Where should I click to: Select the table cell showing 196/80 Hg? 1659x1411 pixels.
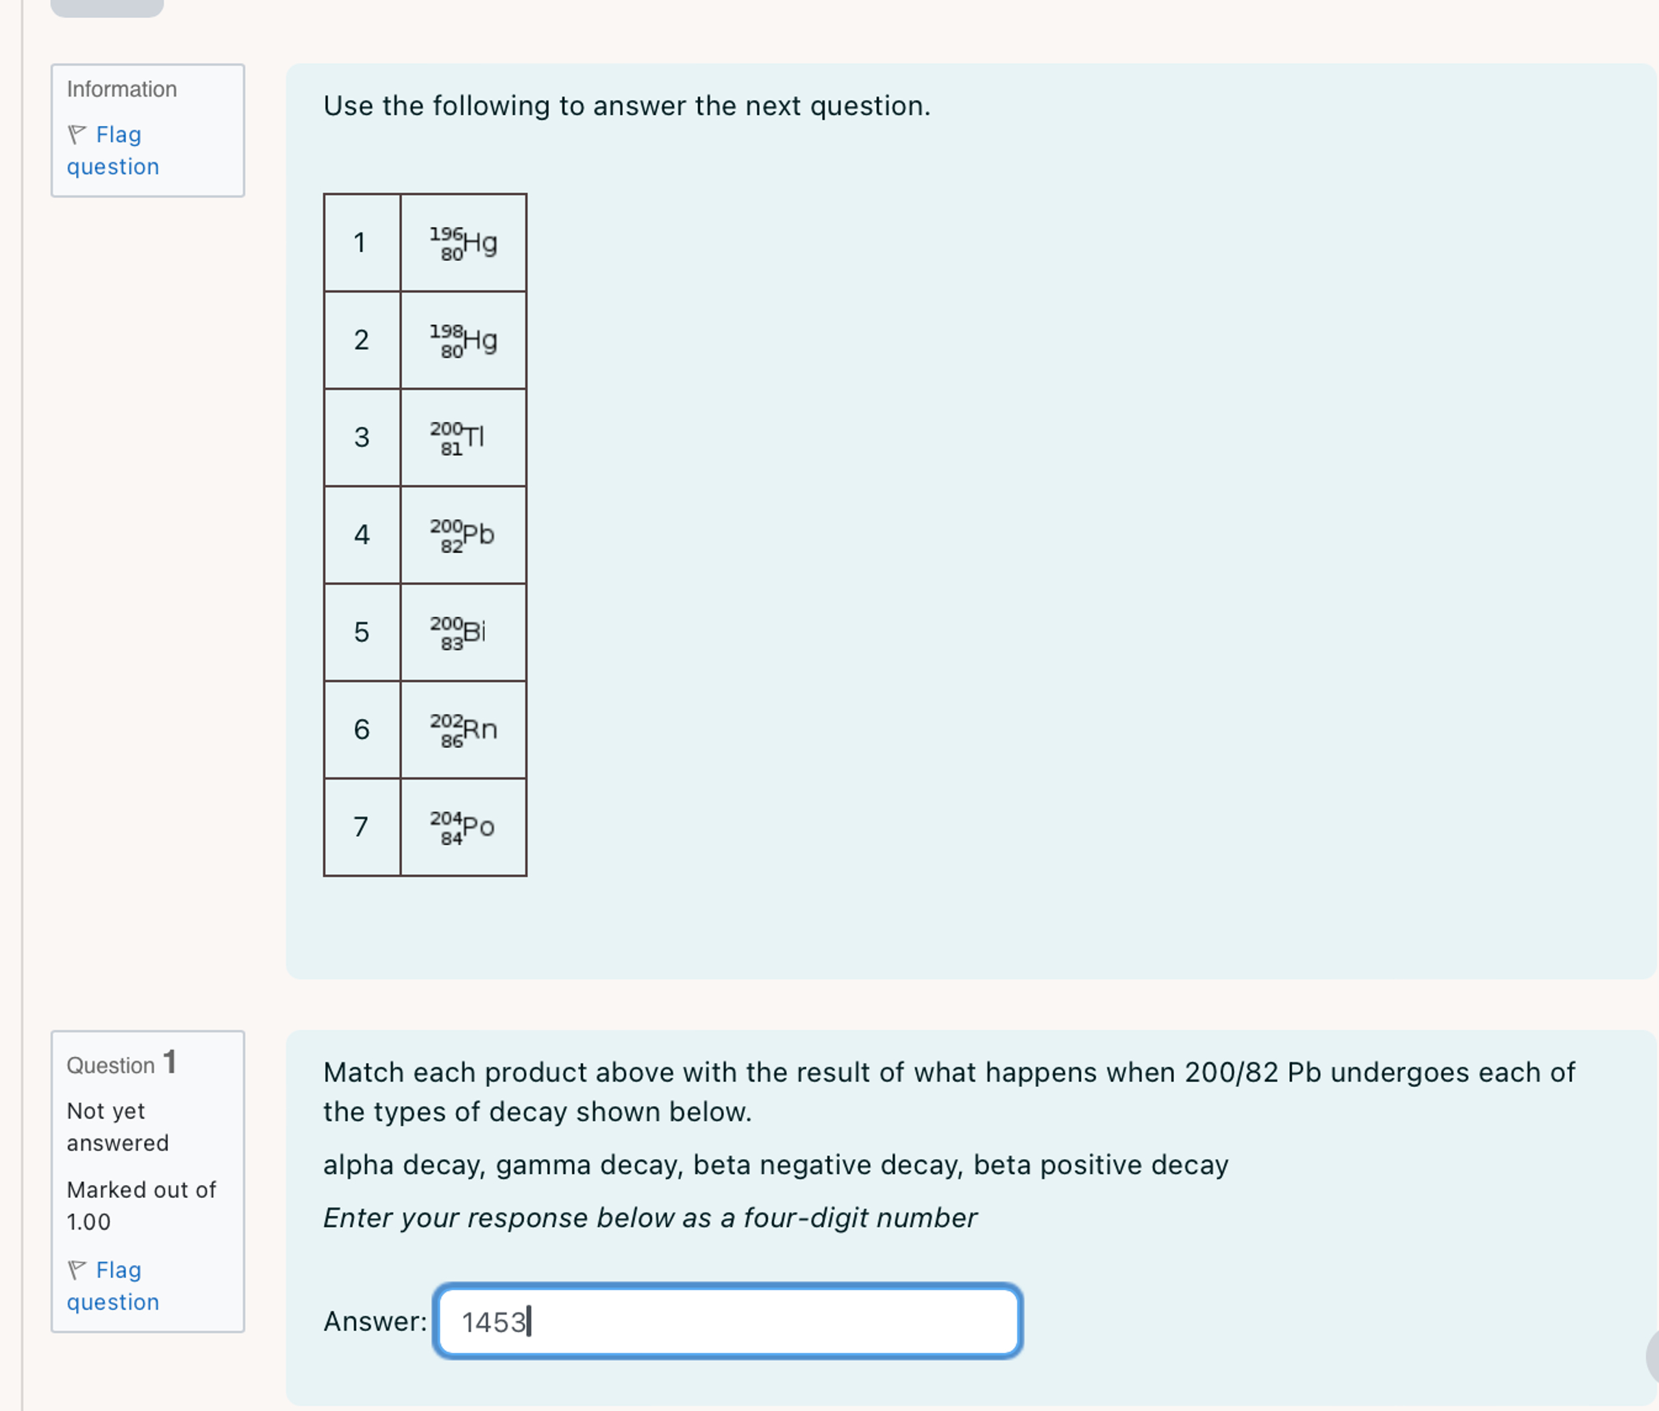tap(462, 242)
